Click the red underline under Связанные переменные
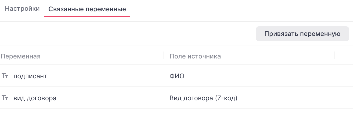This screenshot has width=353, height=118. click(x=87, y=16)
